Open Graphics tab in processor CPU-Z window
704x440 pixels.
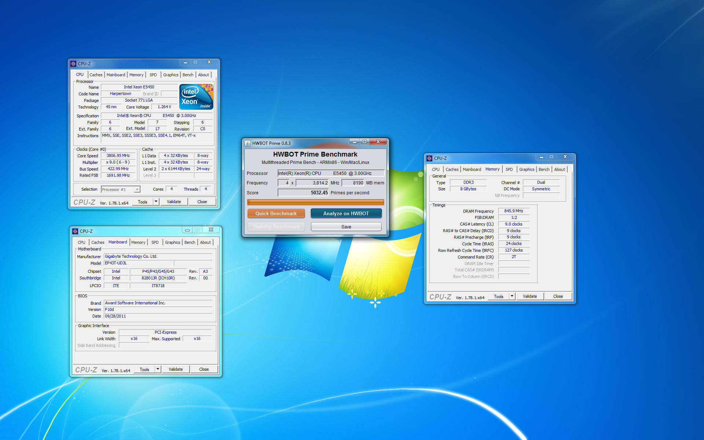click(171, 75)
